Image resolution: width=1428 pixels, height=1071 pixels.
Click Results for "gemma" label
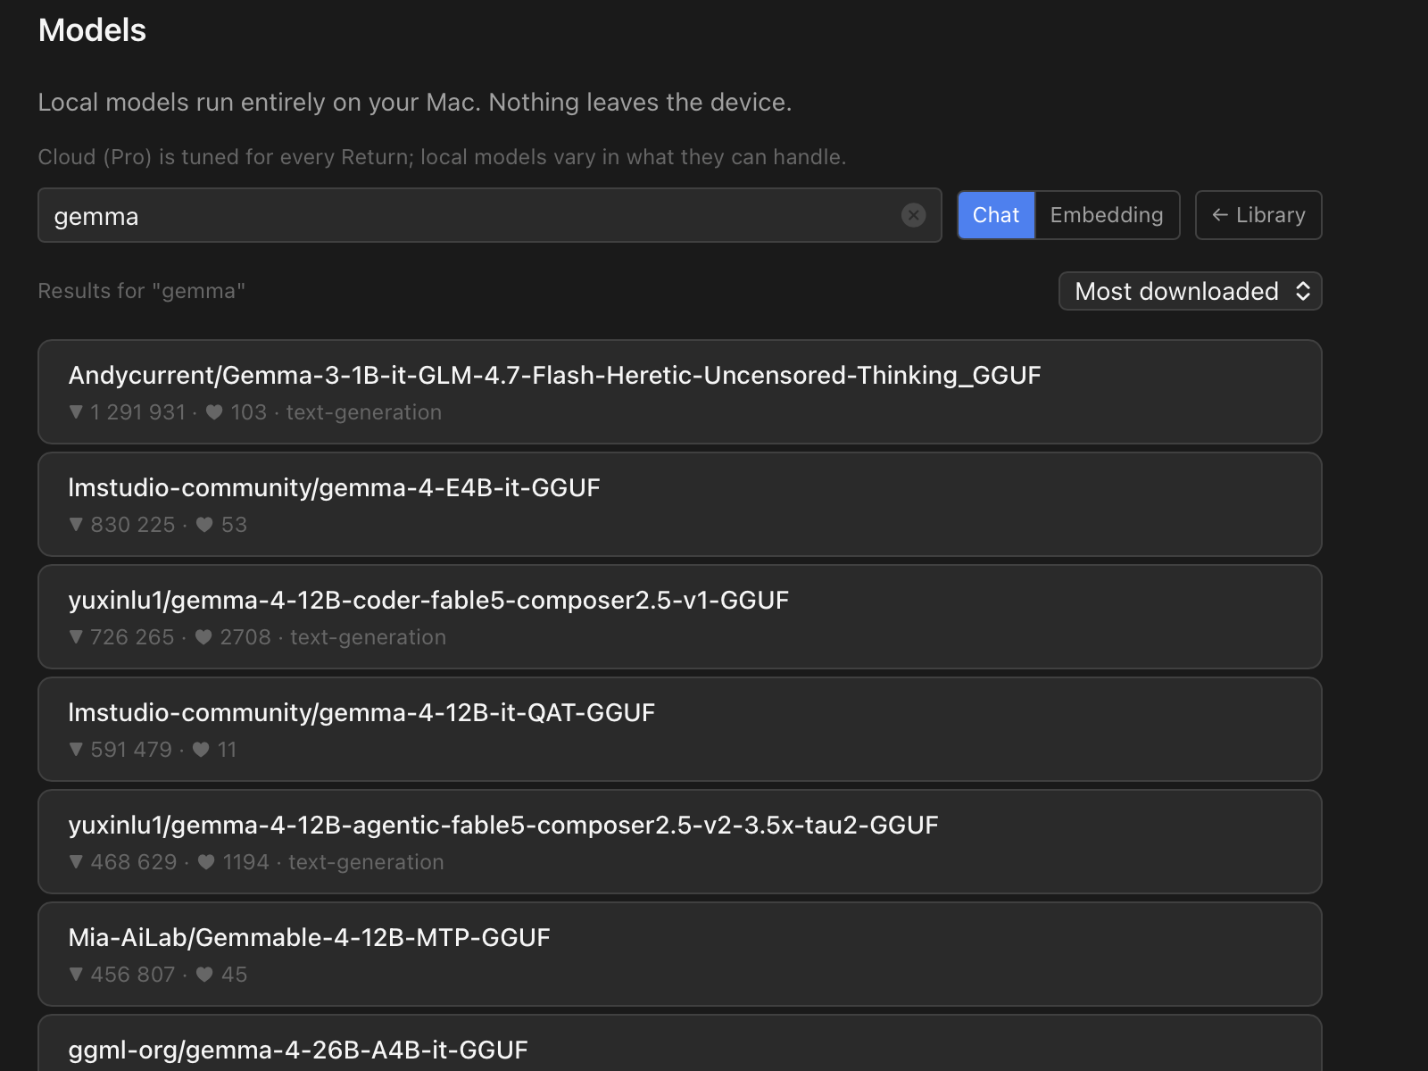tap(141, 291)
